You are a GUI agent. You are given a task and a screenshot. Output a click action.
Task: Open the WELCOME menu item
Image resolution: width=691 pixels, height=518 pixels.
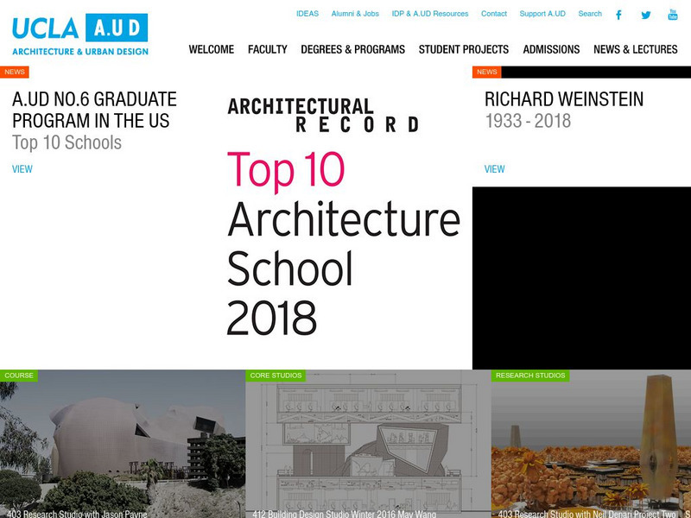pos(212,49)
